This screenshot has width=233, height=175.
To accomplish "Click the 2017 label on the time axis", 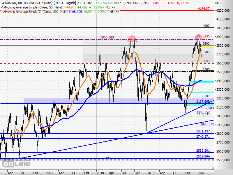I will coord(50,173).
